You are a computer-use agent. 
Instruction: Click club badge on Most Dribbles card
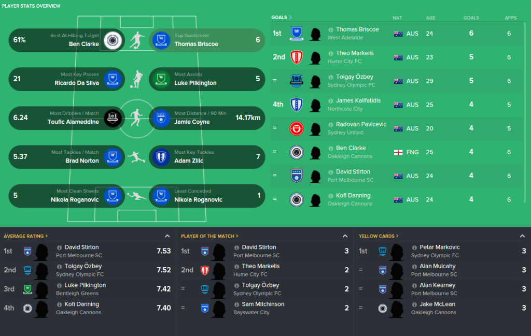click(x=112, y=118)
